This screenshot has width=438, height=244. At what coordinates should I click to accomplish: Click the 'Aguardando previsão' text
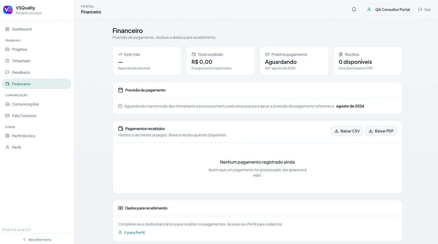[x=134, y=68]
